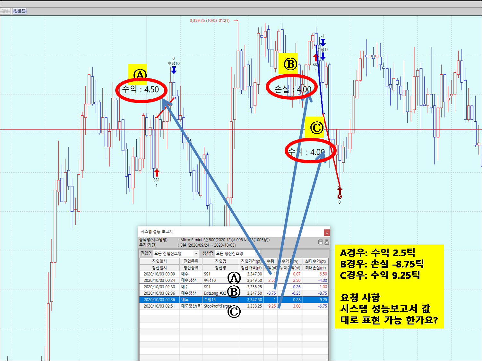Click the 최대수익(pt) column header

(x=315, y=261)
